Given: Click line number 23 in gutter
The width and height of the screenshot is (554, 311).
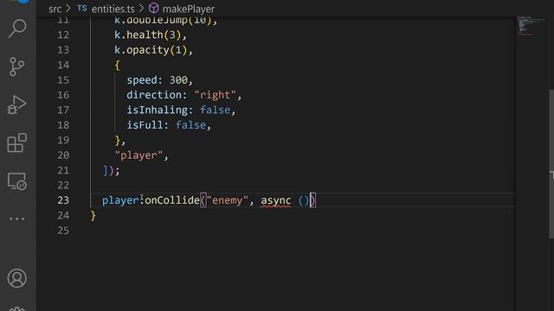Looking at the screenshot, I should tap(63, 200).
